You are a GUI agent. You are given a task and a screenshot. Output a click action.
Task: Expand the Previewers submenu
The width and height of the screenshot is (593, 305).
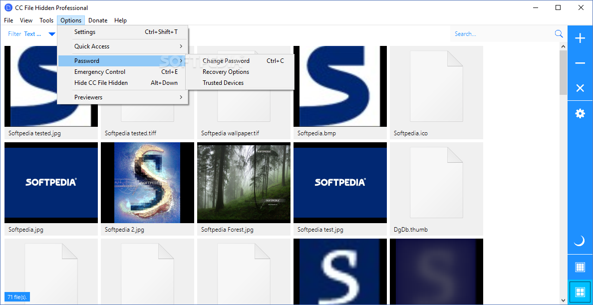pyautogui.click(x=123, y=97)
